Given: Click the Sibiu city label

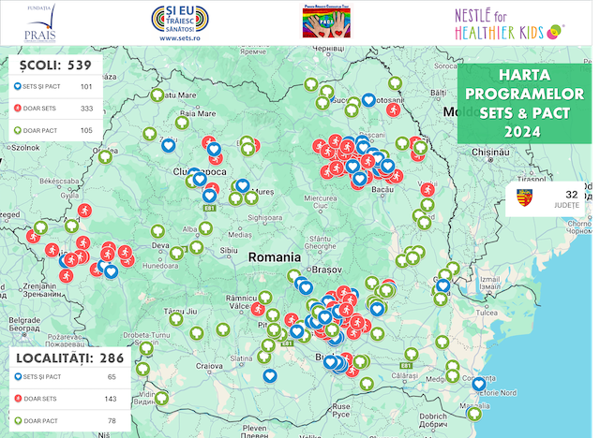Looking at the screenshot, I should tap(229, 251).
